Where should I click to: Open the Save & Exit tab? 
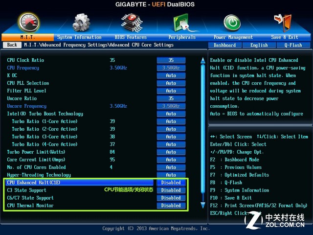point(285,37)
